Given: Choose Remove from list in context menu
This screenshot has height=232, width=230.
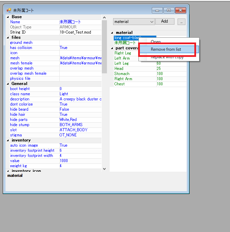Looking at the screenshot, I should coord(169,49).
